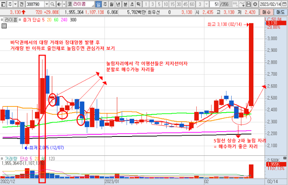Click the stock code field 388790
Viewport: 288px width, 185px height.
pyautogui.click(x=35, y=4)
